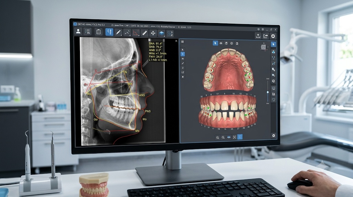The image size is (353, 197).
Task: Select the pan tool in 3D top toolbar
Action: tap(221, 43)
